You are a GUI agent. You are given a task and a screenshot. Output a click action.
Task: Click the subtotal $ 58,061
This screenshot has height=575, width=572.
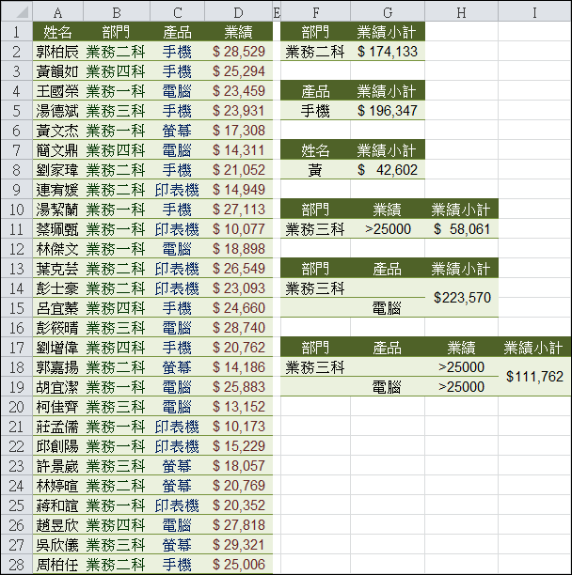point(462,229)
